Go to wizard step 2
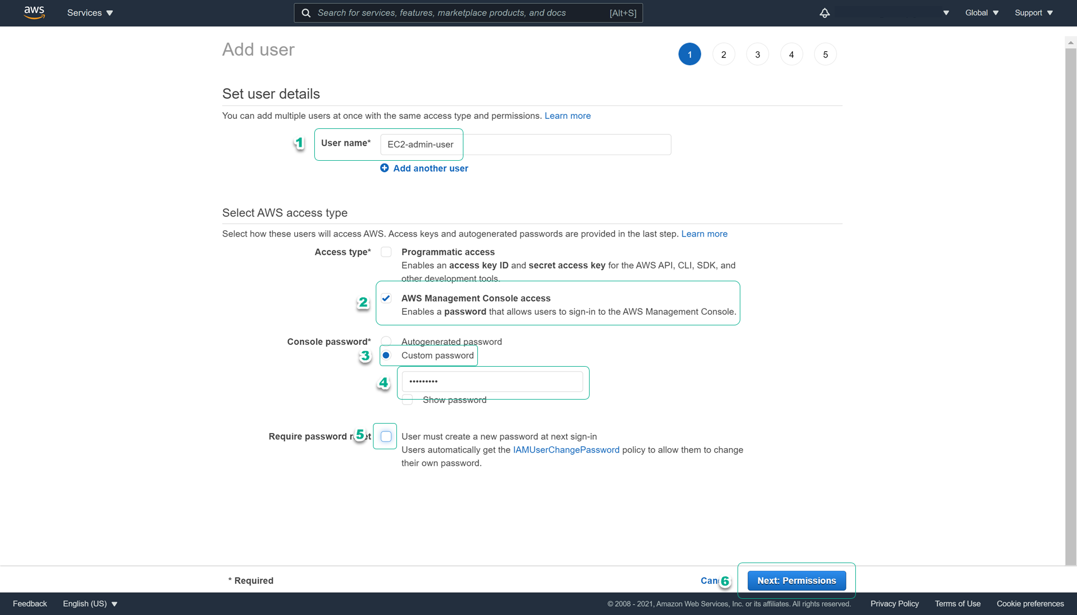The height and width of the screenshot is (615, 1077). coord(724,54)
